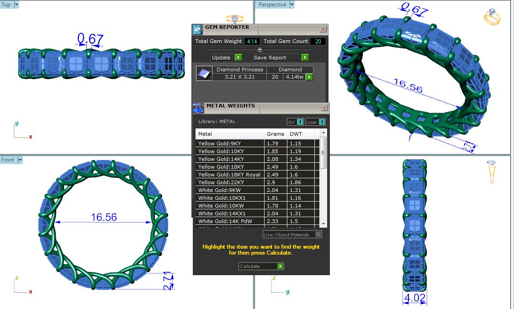Enable Use Object Materials option
This screenshot has width=514, height=309.
(318, 234)
